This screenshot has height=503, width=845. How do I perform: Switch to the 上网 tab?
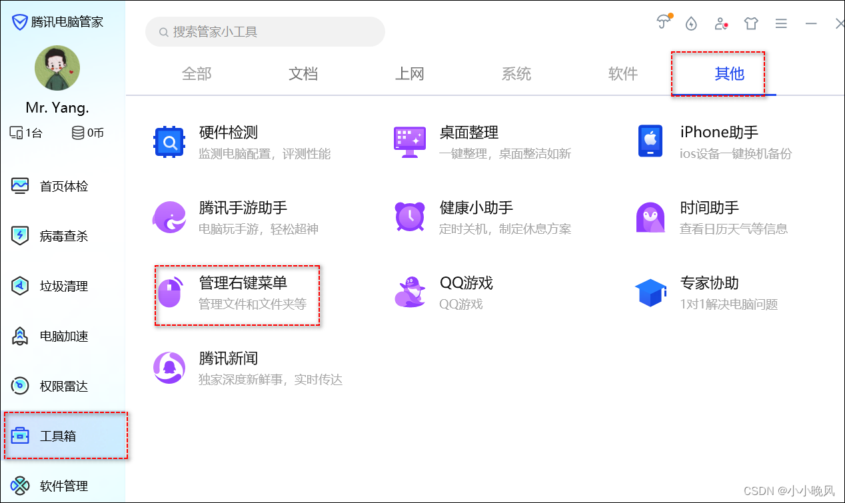tap(410, 74)
